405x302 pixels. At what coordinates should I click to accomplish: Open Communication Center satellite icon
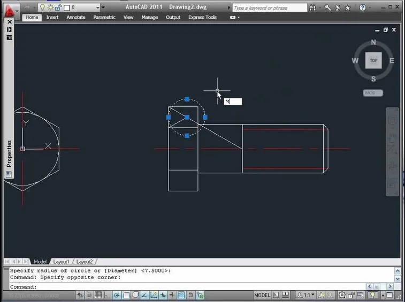[x=338, y=8]
